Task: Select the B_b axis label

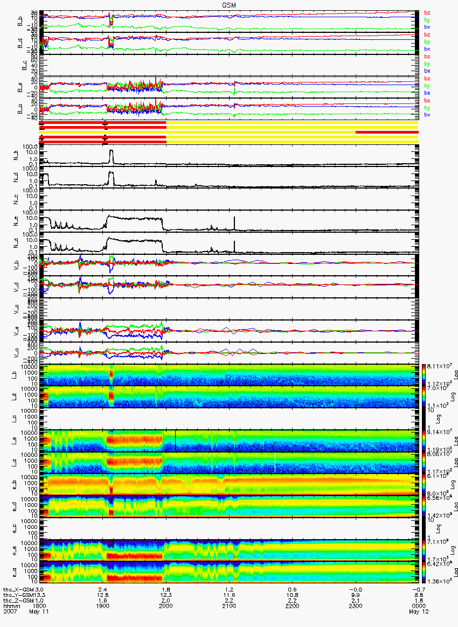Action: (x=20, y=22)
